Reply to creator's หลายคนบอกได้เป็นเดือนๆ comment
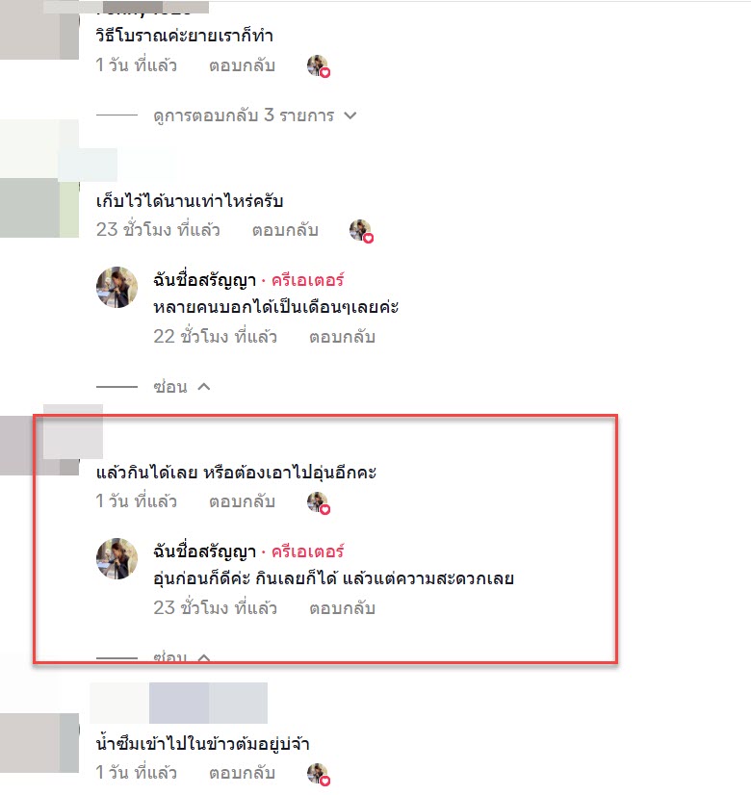The width and height of the screenshot is (751, 795). tap(343, 337)
